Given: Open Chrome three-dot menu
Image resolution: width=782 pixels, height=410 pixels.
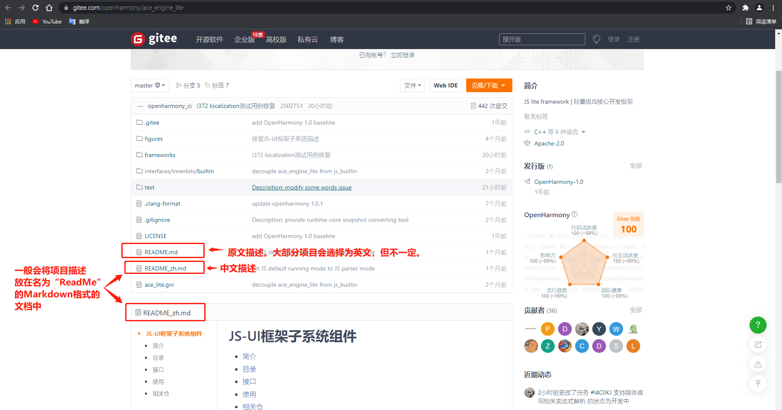Looking at the screenshot, I should point(773,8).
